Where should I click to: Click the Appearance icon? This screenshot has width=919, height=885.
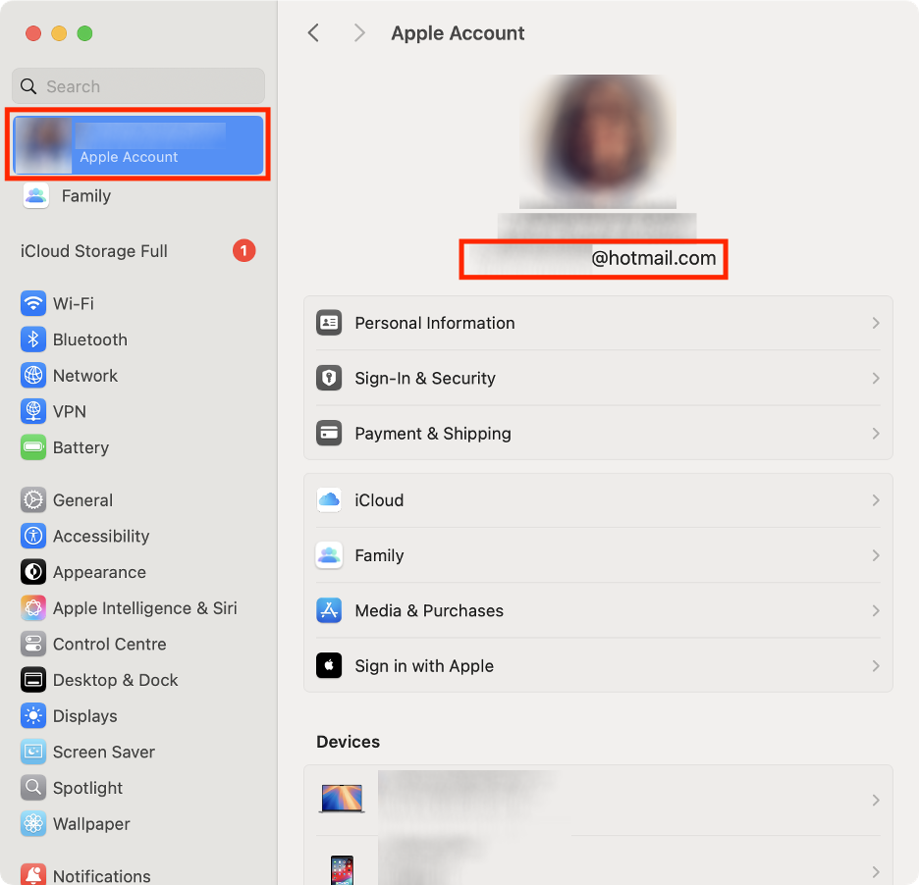pyautogui.click(x=33, y=572)
